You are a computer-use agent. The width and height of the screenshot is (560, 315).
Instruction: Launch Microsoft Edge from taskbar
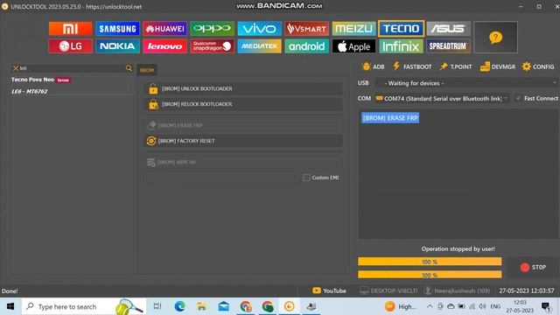[179, 306]
